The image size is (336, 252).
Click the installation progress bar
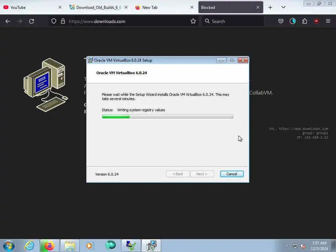[168, 116]
